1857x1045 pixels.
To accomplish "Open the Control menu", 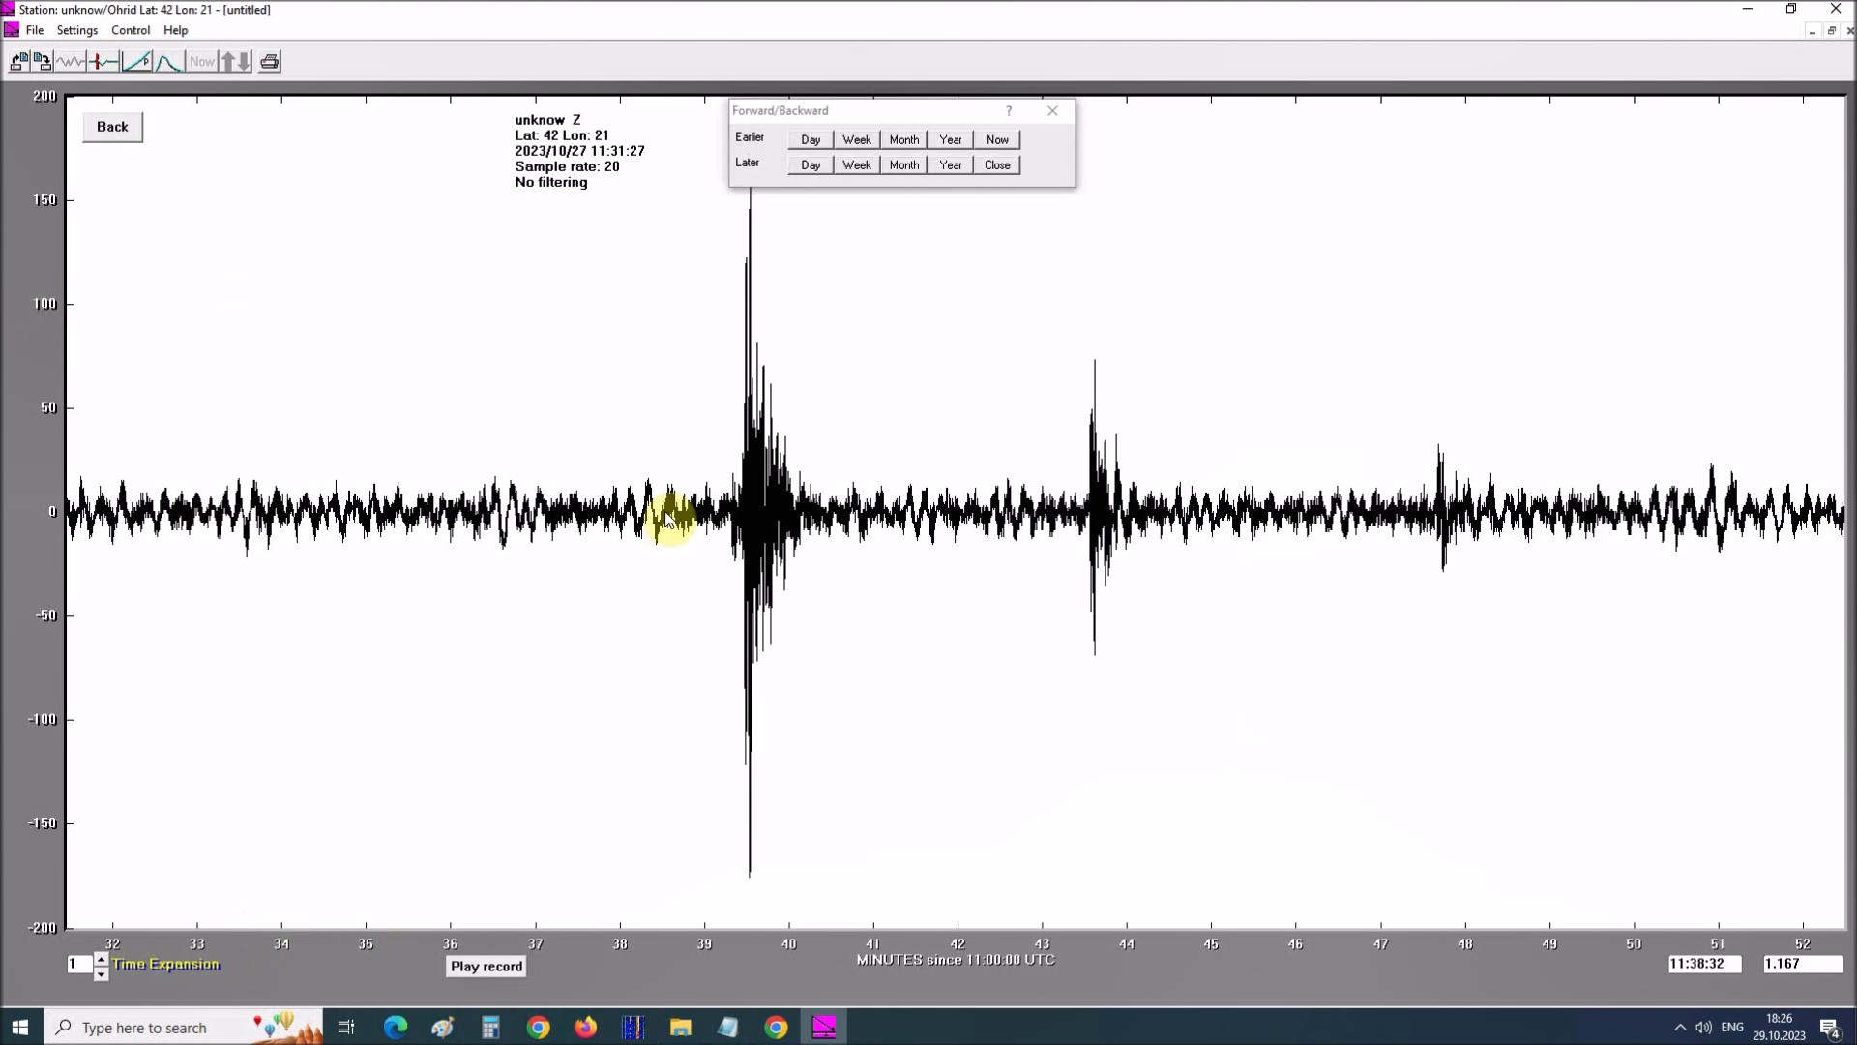I will pos(131,30).
